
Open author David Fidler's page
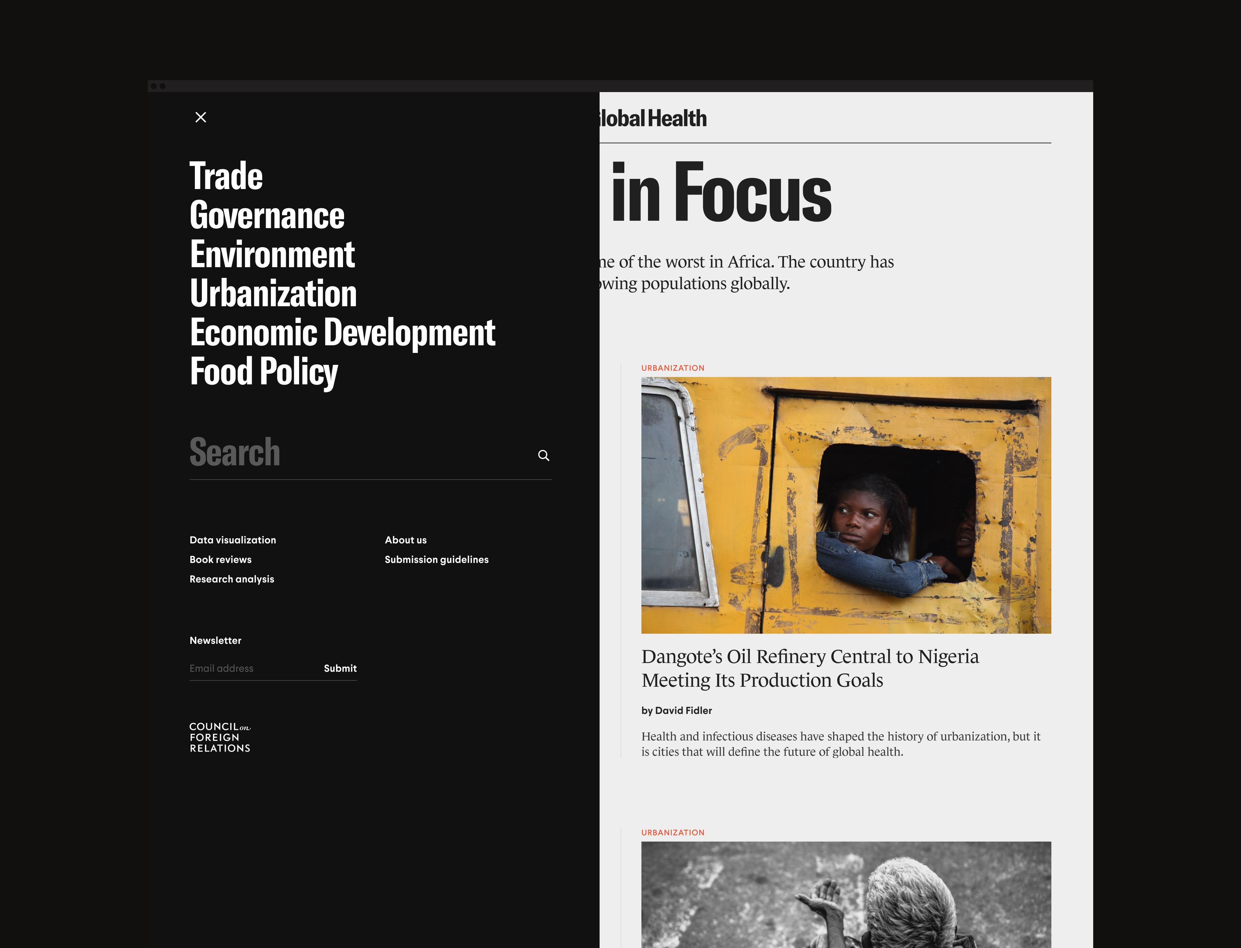point(683,711)
